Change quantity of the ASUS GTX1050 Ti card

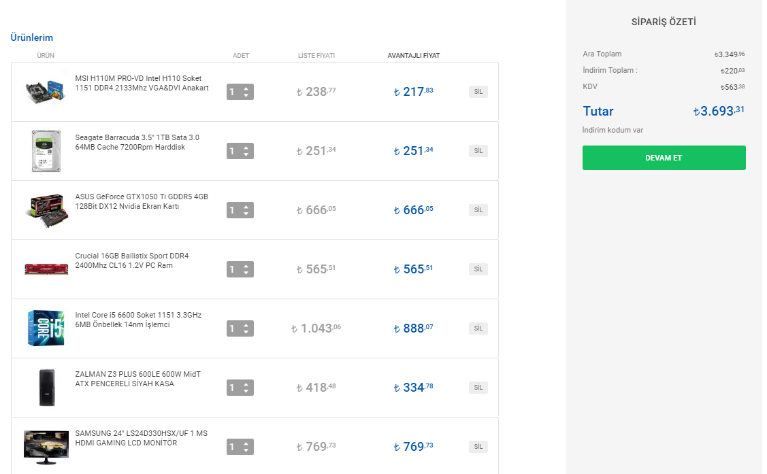pos(240,210)
